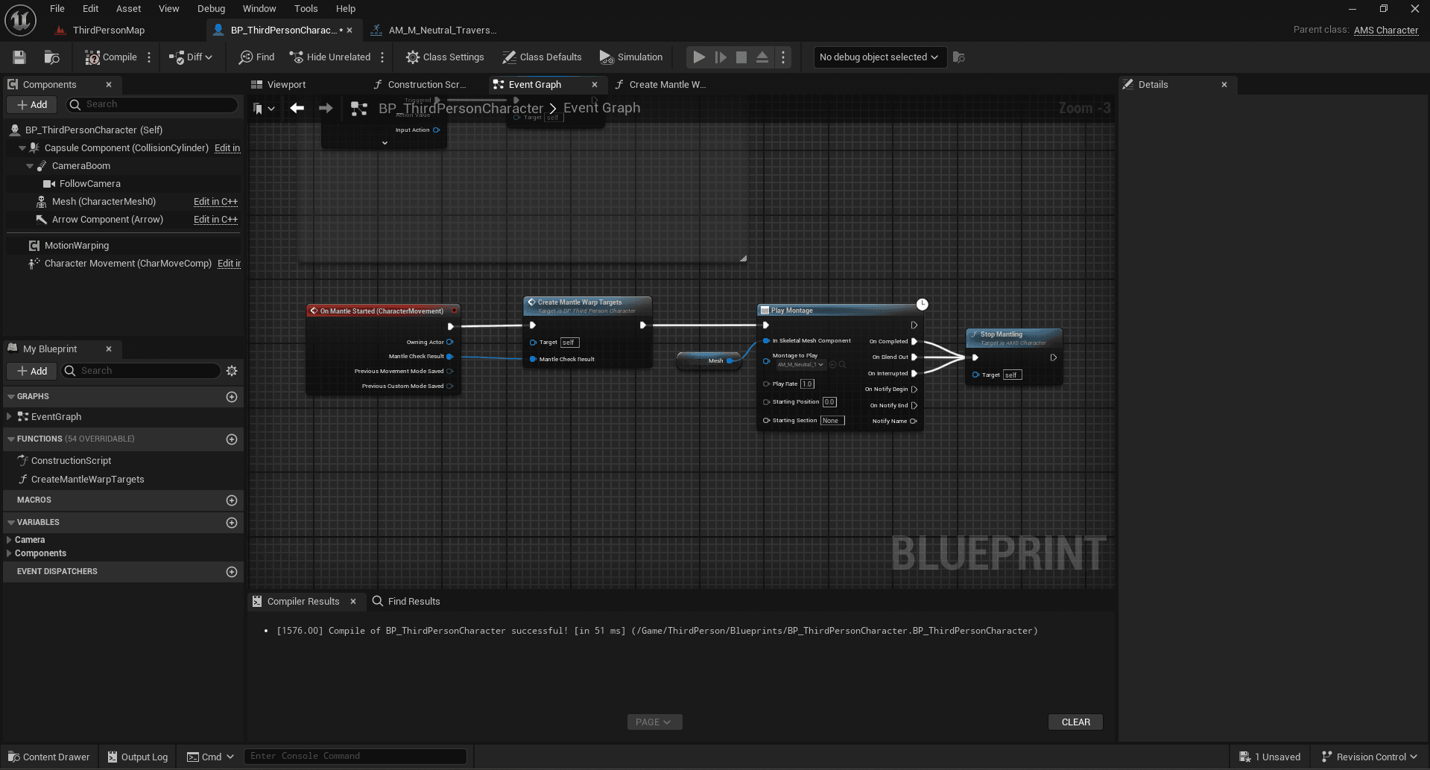The height and width of the screenshot is (770, 1430).
Task: Click the Eject from player button
Action: point(762,57)
